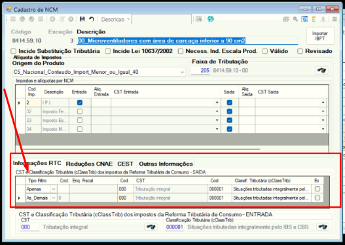Open Tipo Filtro dropdown showing Apenas
This screenshot has height=245, width=345.
point(53,189)
